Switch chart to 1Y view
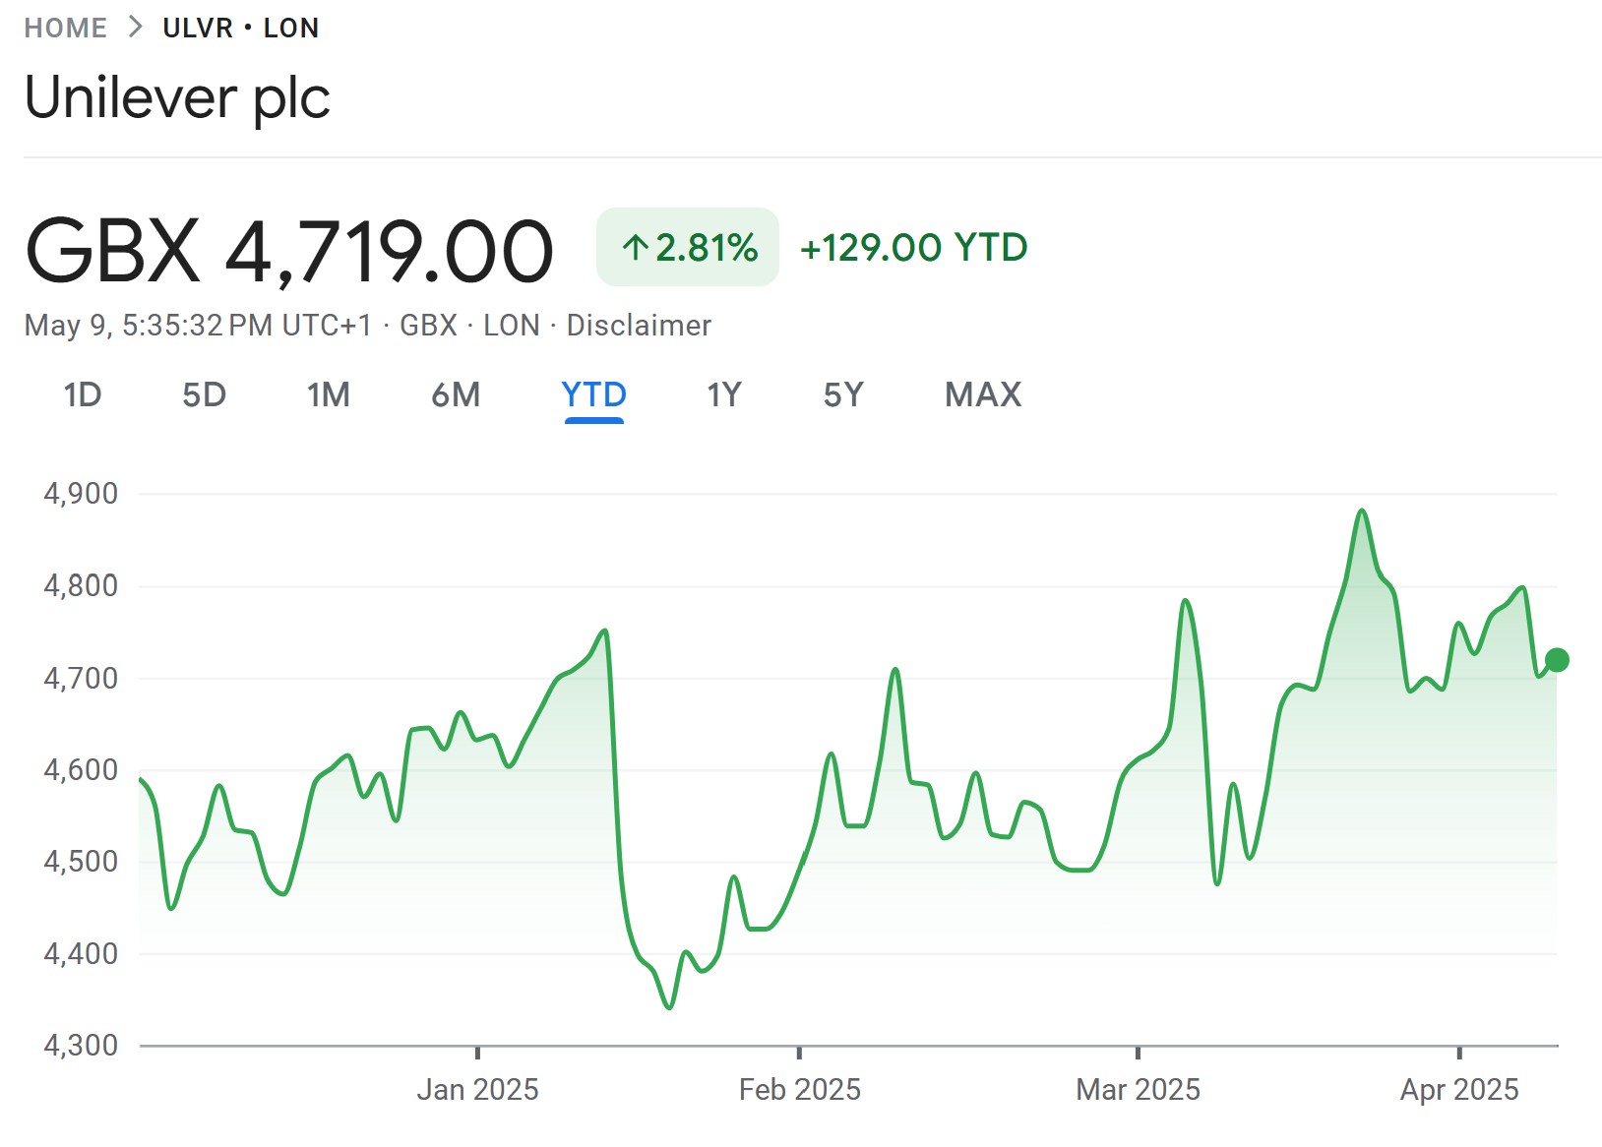Image resolution: width=1602 pixels, height=1147 pixels. pos(724,395)
